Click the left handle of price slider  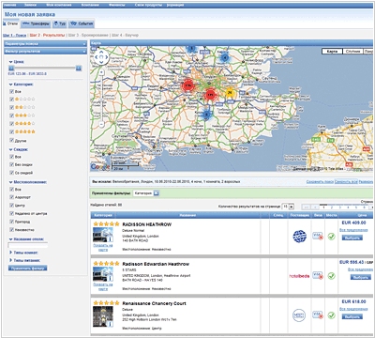point(11,68)
